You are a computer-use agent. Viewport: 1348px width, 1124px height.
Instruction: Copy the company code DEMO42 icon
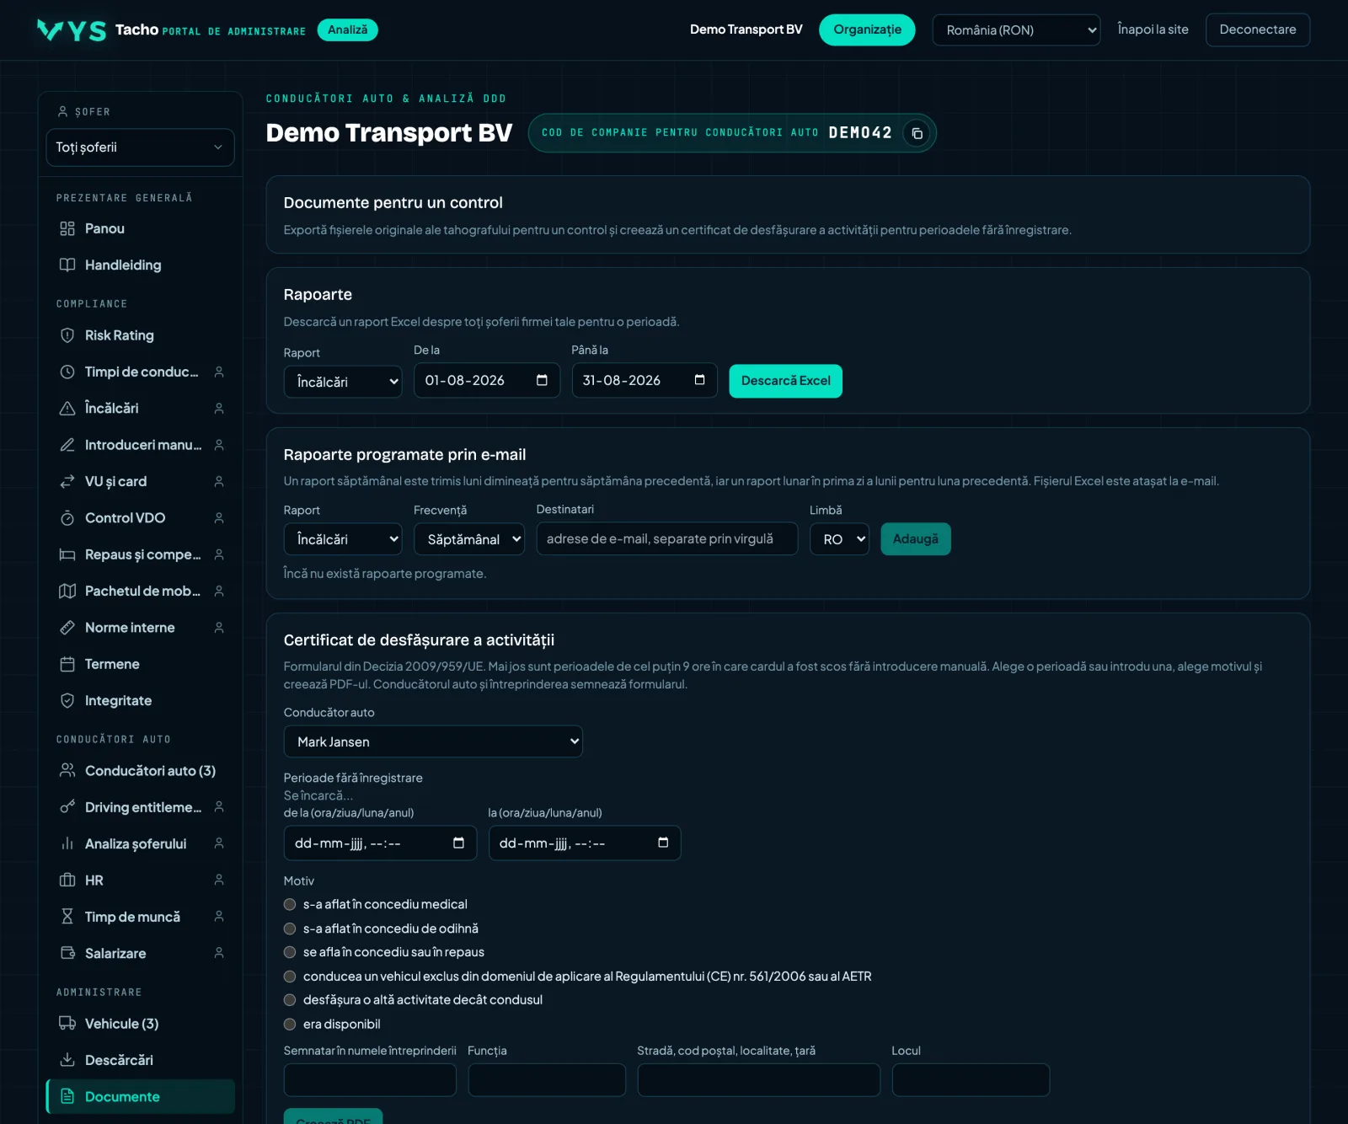pyautogui.click(x=917, y=133)
